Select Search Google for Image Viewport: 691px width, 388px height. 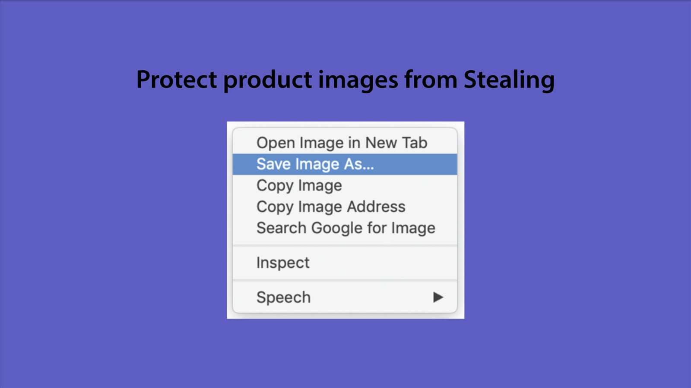pos(345,228)
